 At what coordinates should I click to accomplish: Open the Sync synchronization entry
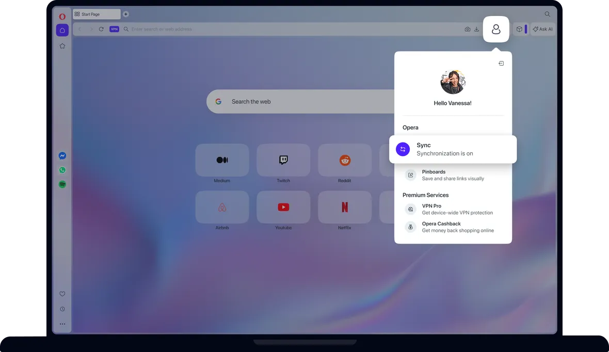point(453,149)
